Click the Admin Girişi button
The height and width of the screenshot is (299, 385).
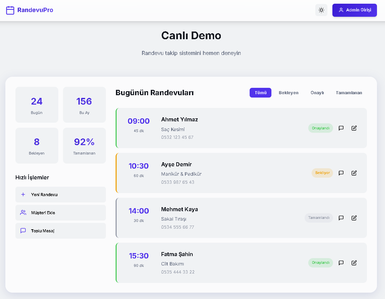pyautogui.click(x=355, y=10)
